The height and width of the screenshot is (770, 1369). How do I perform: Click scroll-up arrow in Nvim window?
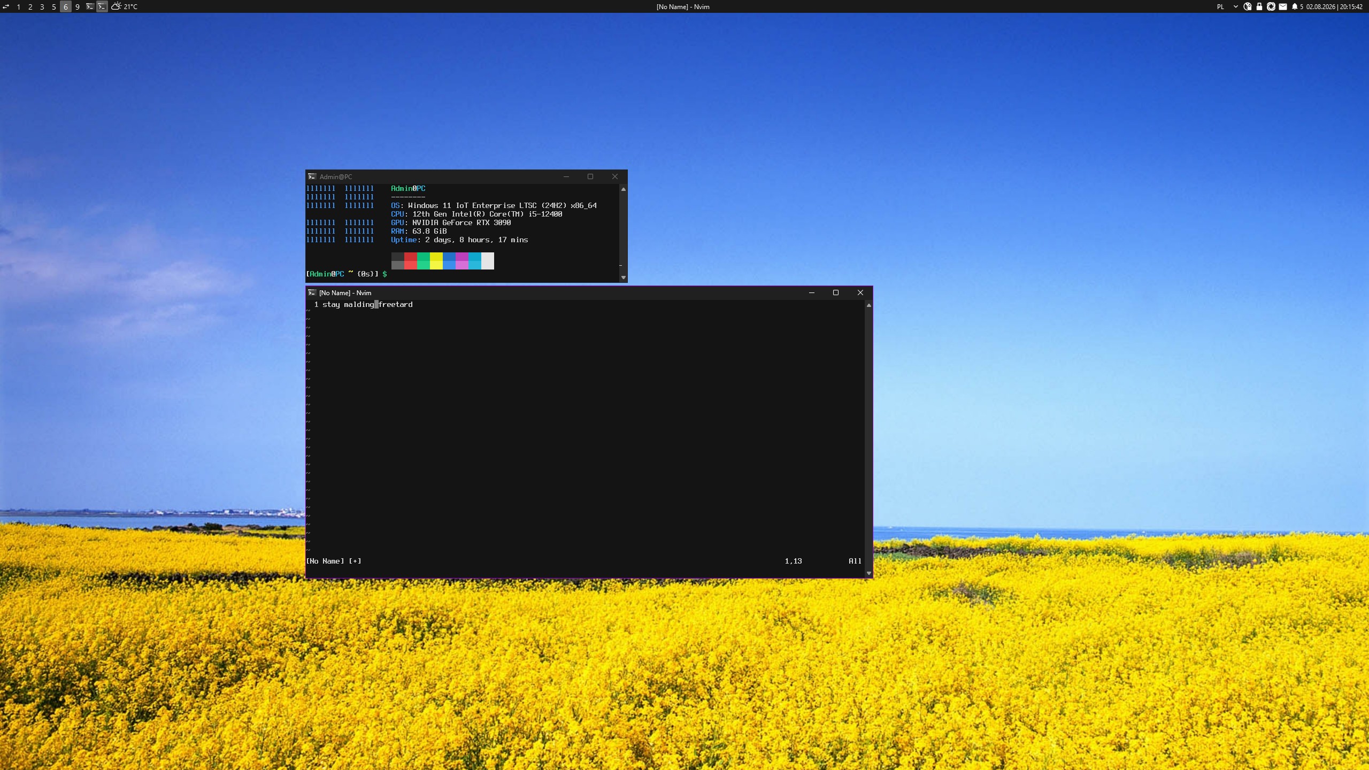tap(868, 305)
